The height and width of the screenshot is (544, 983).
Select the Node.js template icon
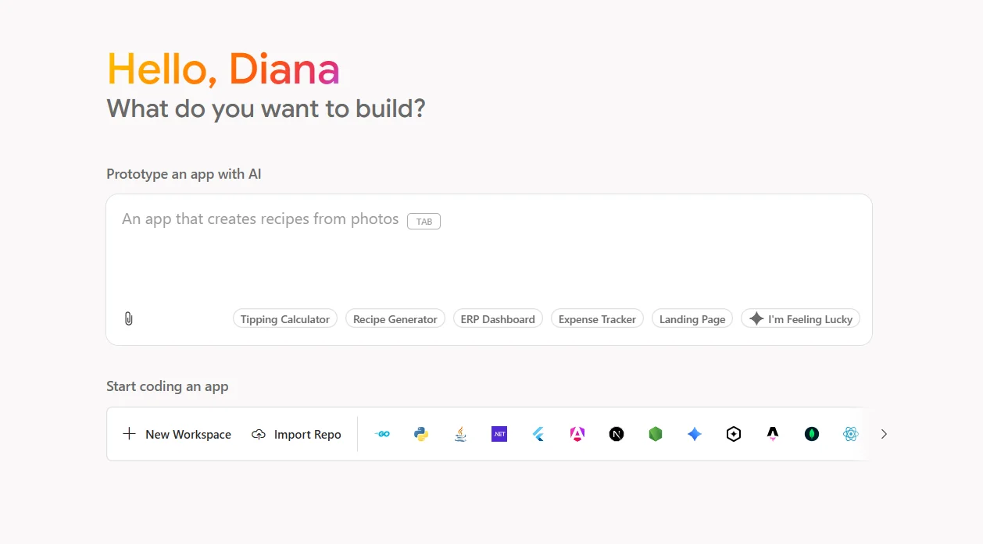coord(655,434)
